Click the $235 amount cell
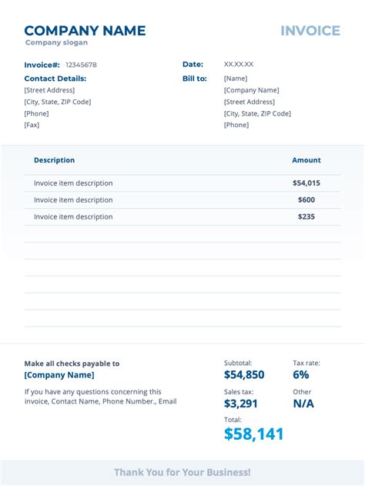Viewport: 365px width, 486px height. click(x=306, y=216)
